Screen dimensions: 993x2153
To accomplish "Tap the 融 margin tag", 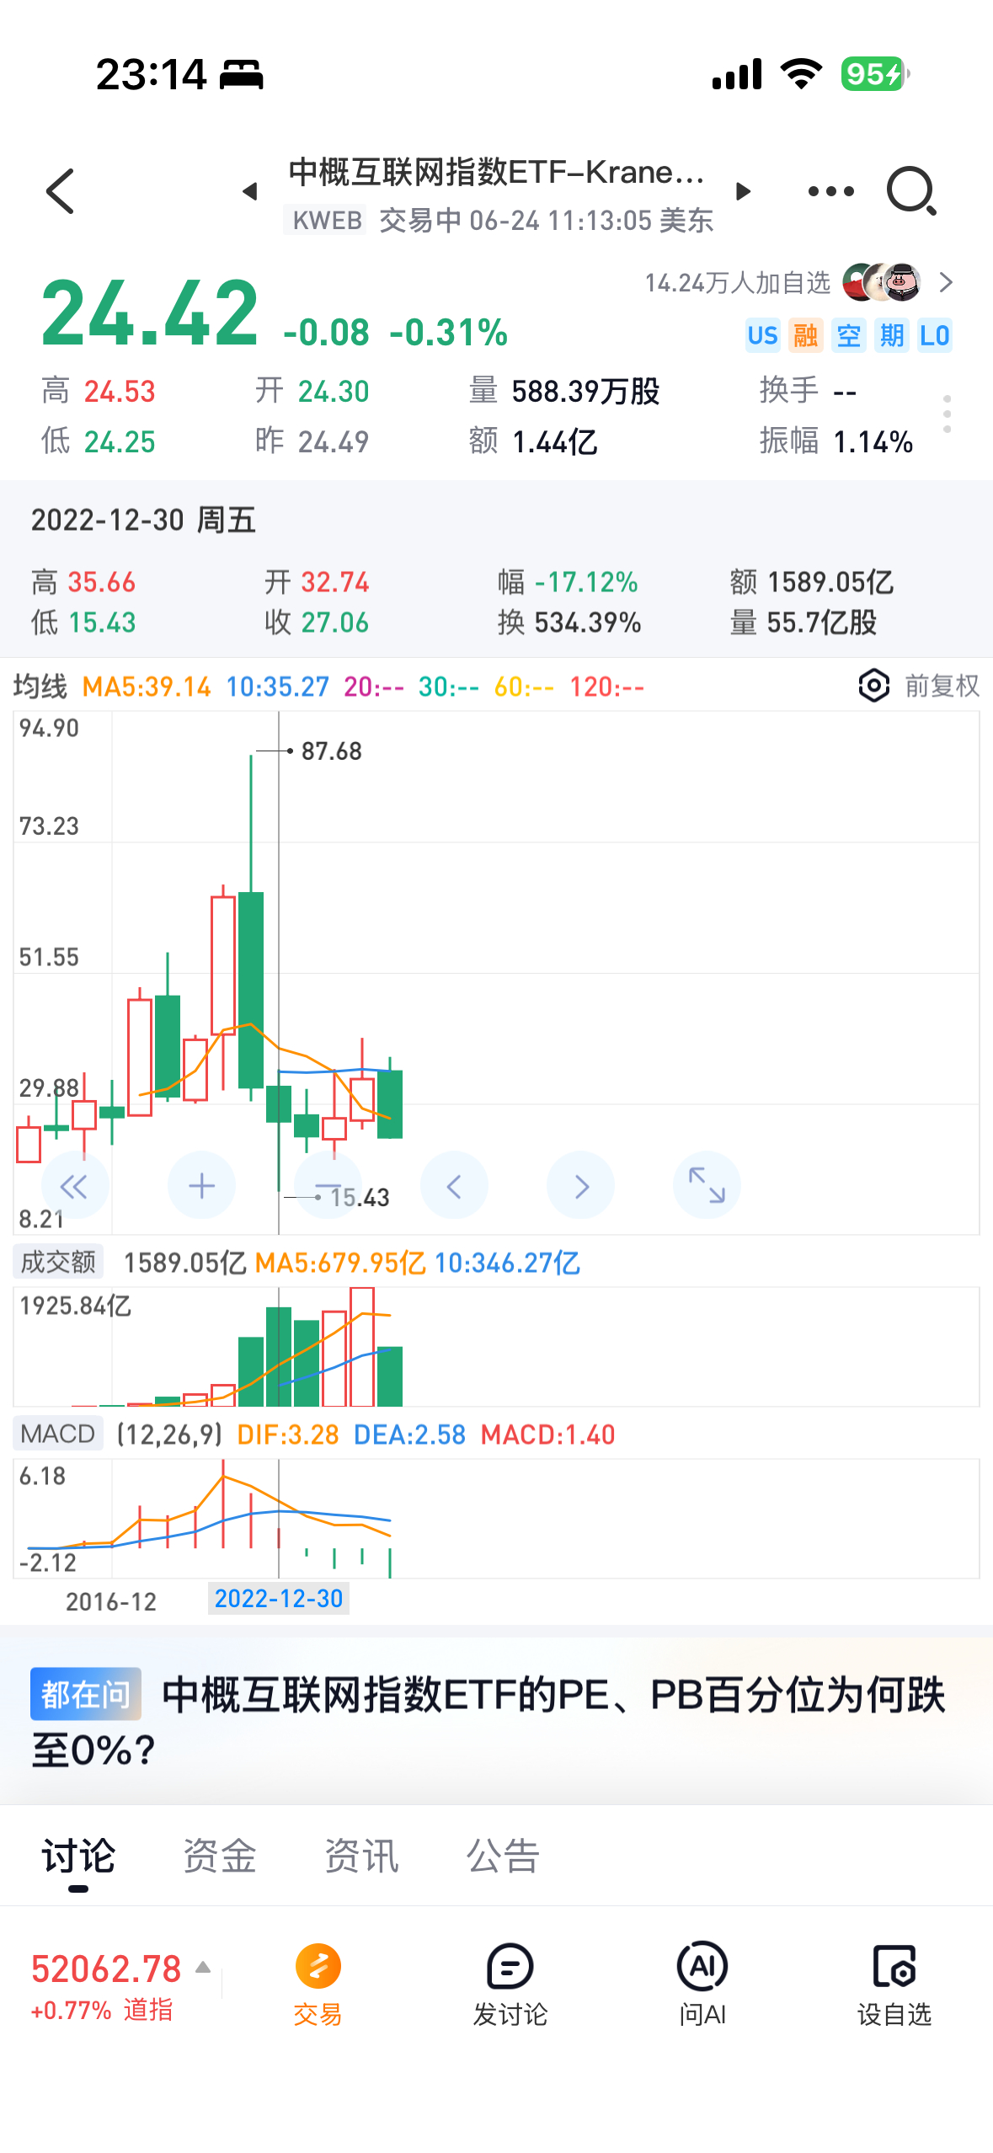I will click(x=806, y=336).
